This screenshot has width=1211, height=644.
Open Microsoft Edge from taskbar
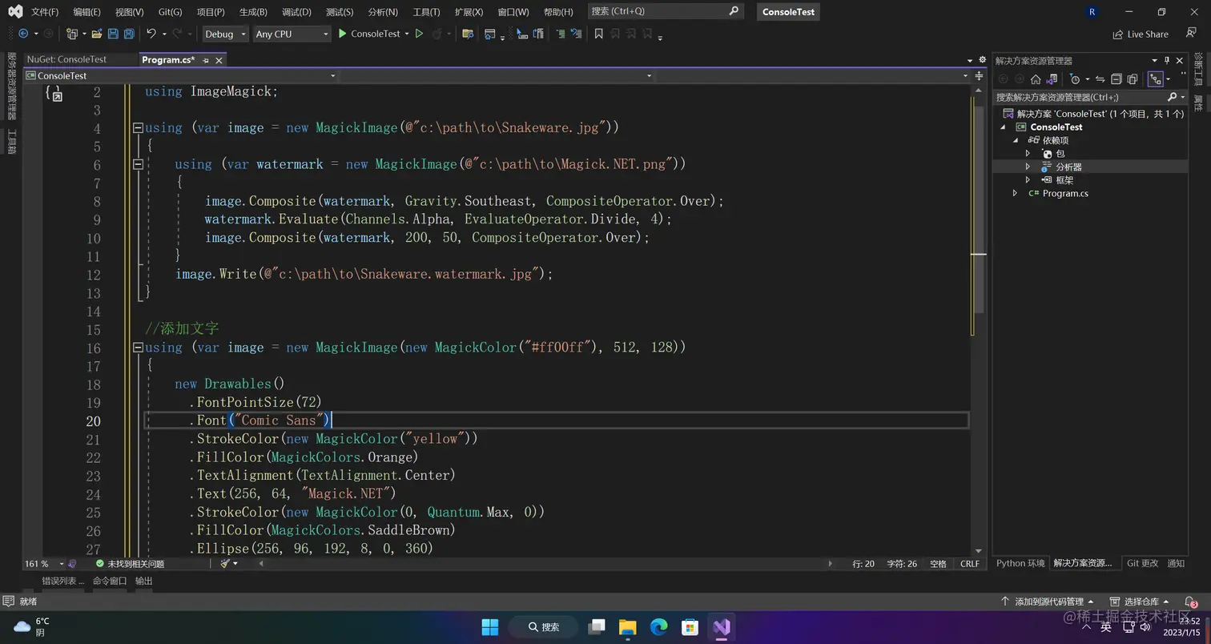tap(659, 626)
